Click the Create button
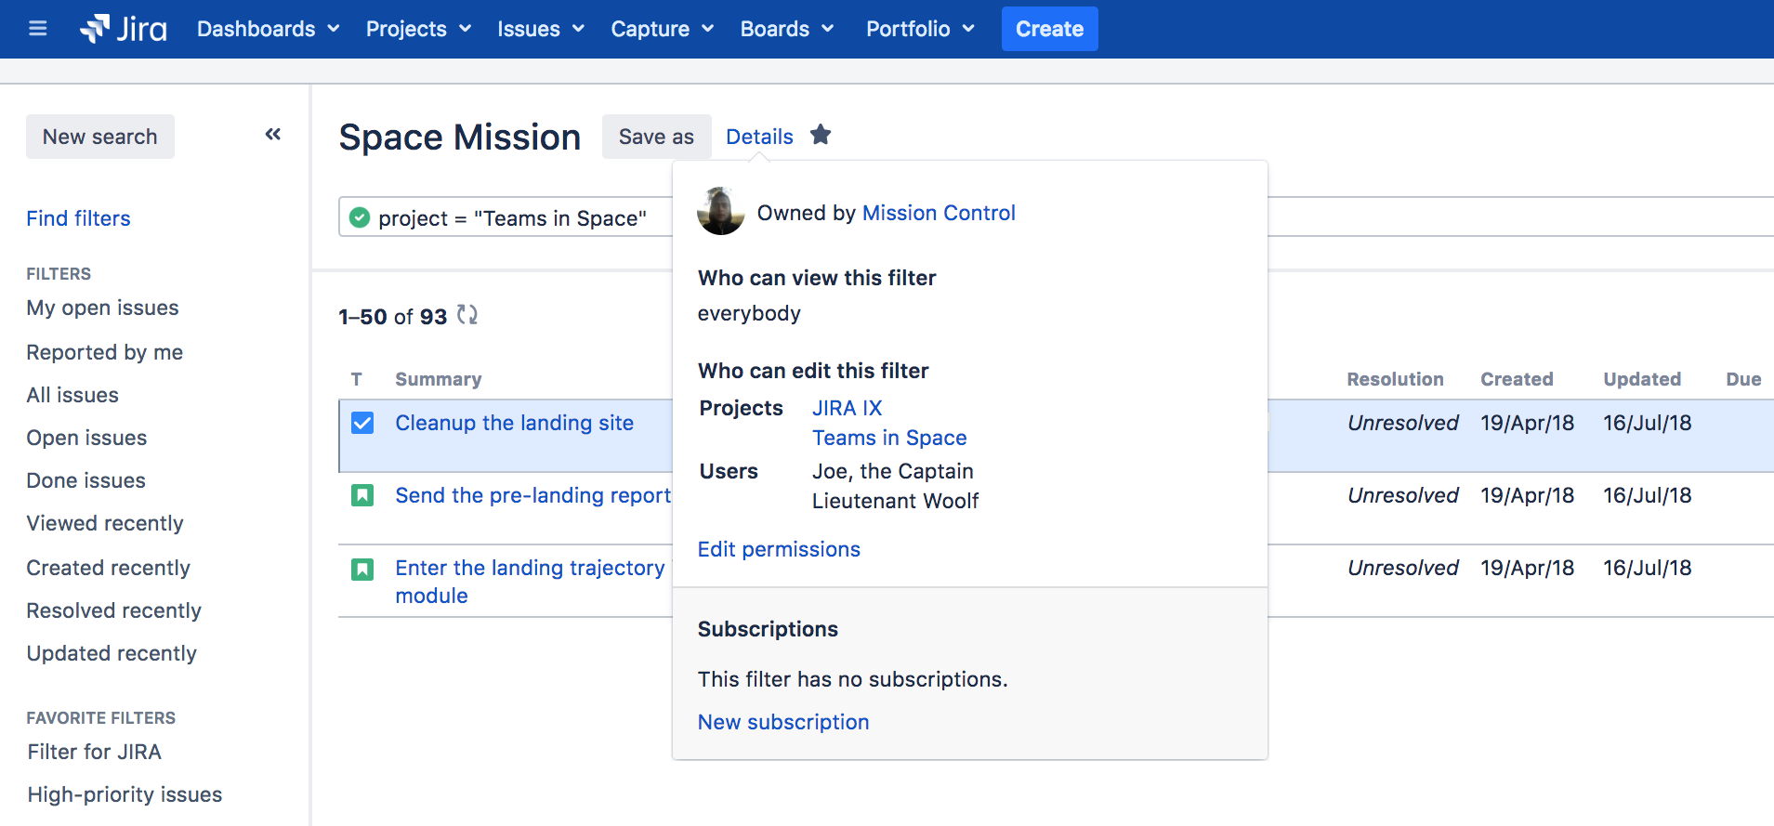 (x=1050, y=29)
